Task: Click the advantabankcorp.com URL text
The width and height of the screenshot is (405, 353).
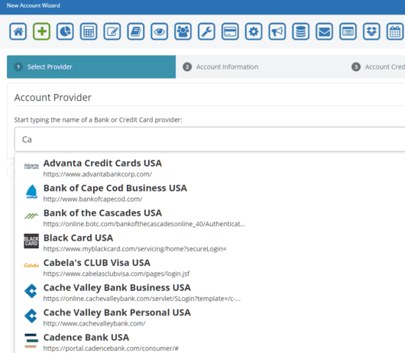Action: click(x=98, y=174)
